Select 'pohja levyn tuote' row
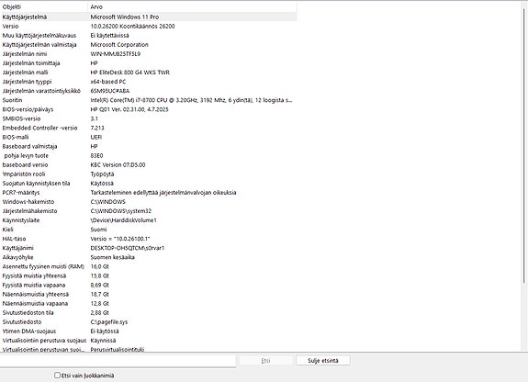The width and height of the screenshot is (528, 382). point(27,155)
